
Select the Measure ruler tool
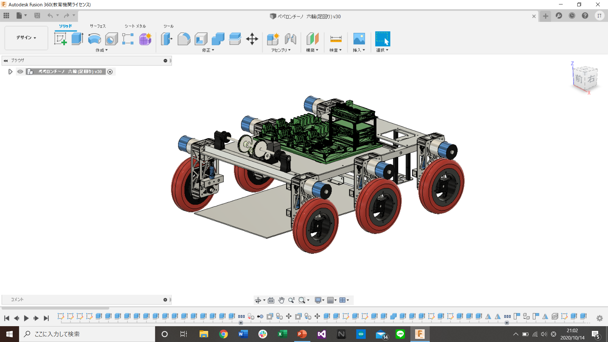336,39
